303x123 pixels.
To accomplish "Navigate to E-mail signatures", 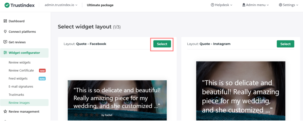I will [21, 87].
